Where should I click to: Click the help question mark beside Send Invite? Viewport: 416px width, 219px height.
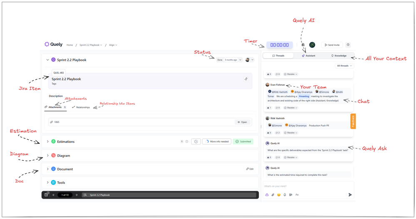(348, 45)
